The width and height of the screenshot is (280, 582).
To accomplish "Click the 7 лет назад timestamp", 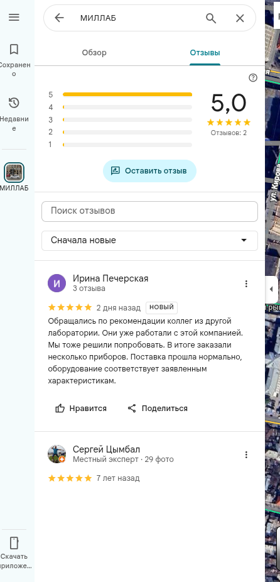I will click(118, 478).
